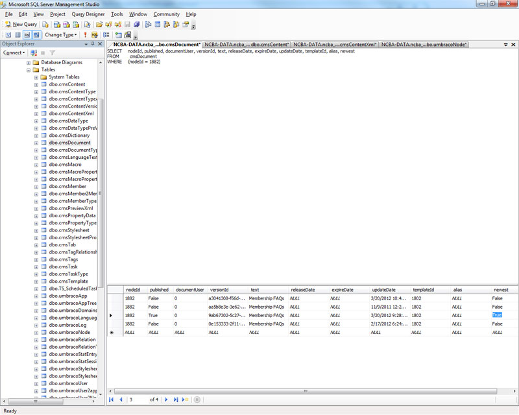Click the results grid horizontal scrollbar
The width and height of the screenshot is (519, 415).
point(306,391)
